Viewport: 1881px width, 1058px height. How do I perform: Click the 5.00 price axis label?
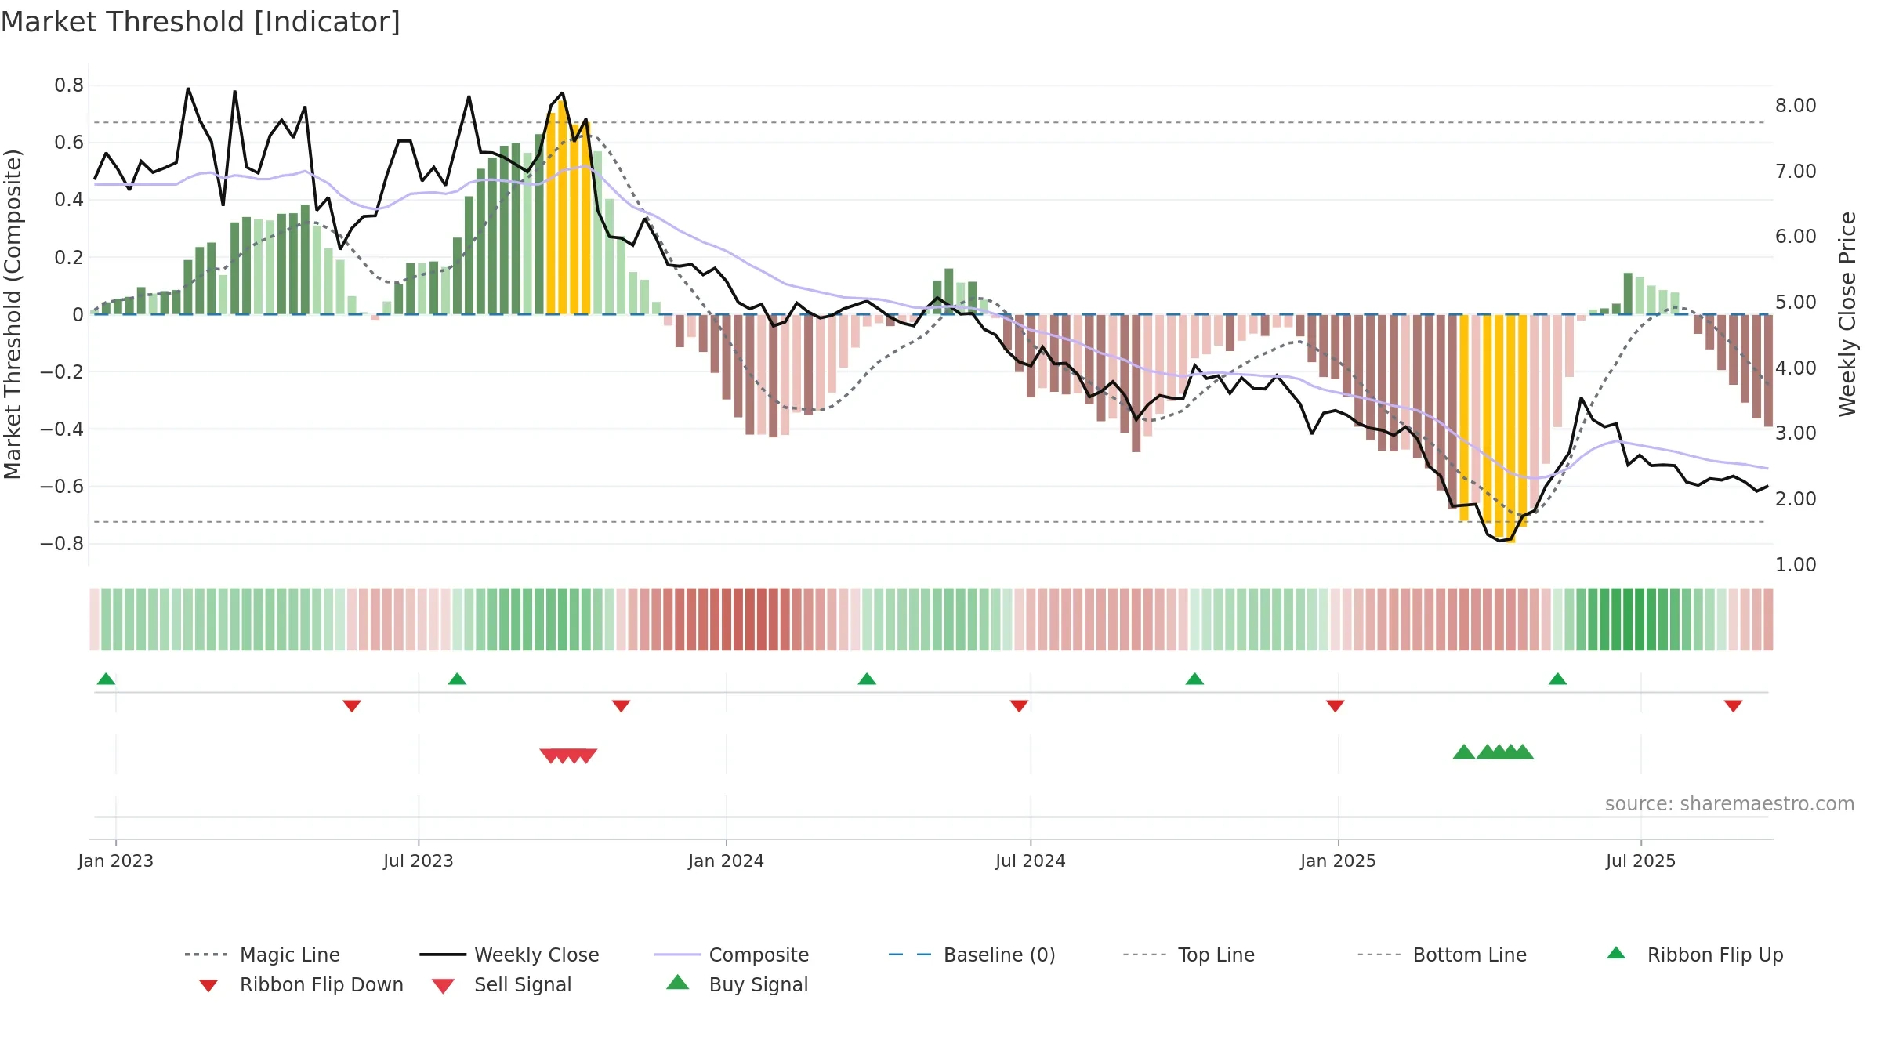point(1796,302)
